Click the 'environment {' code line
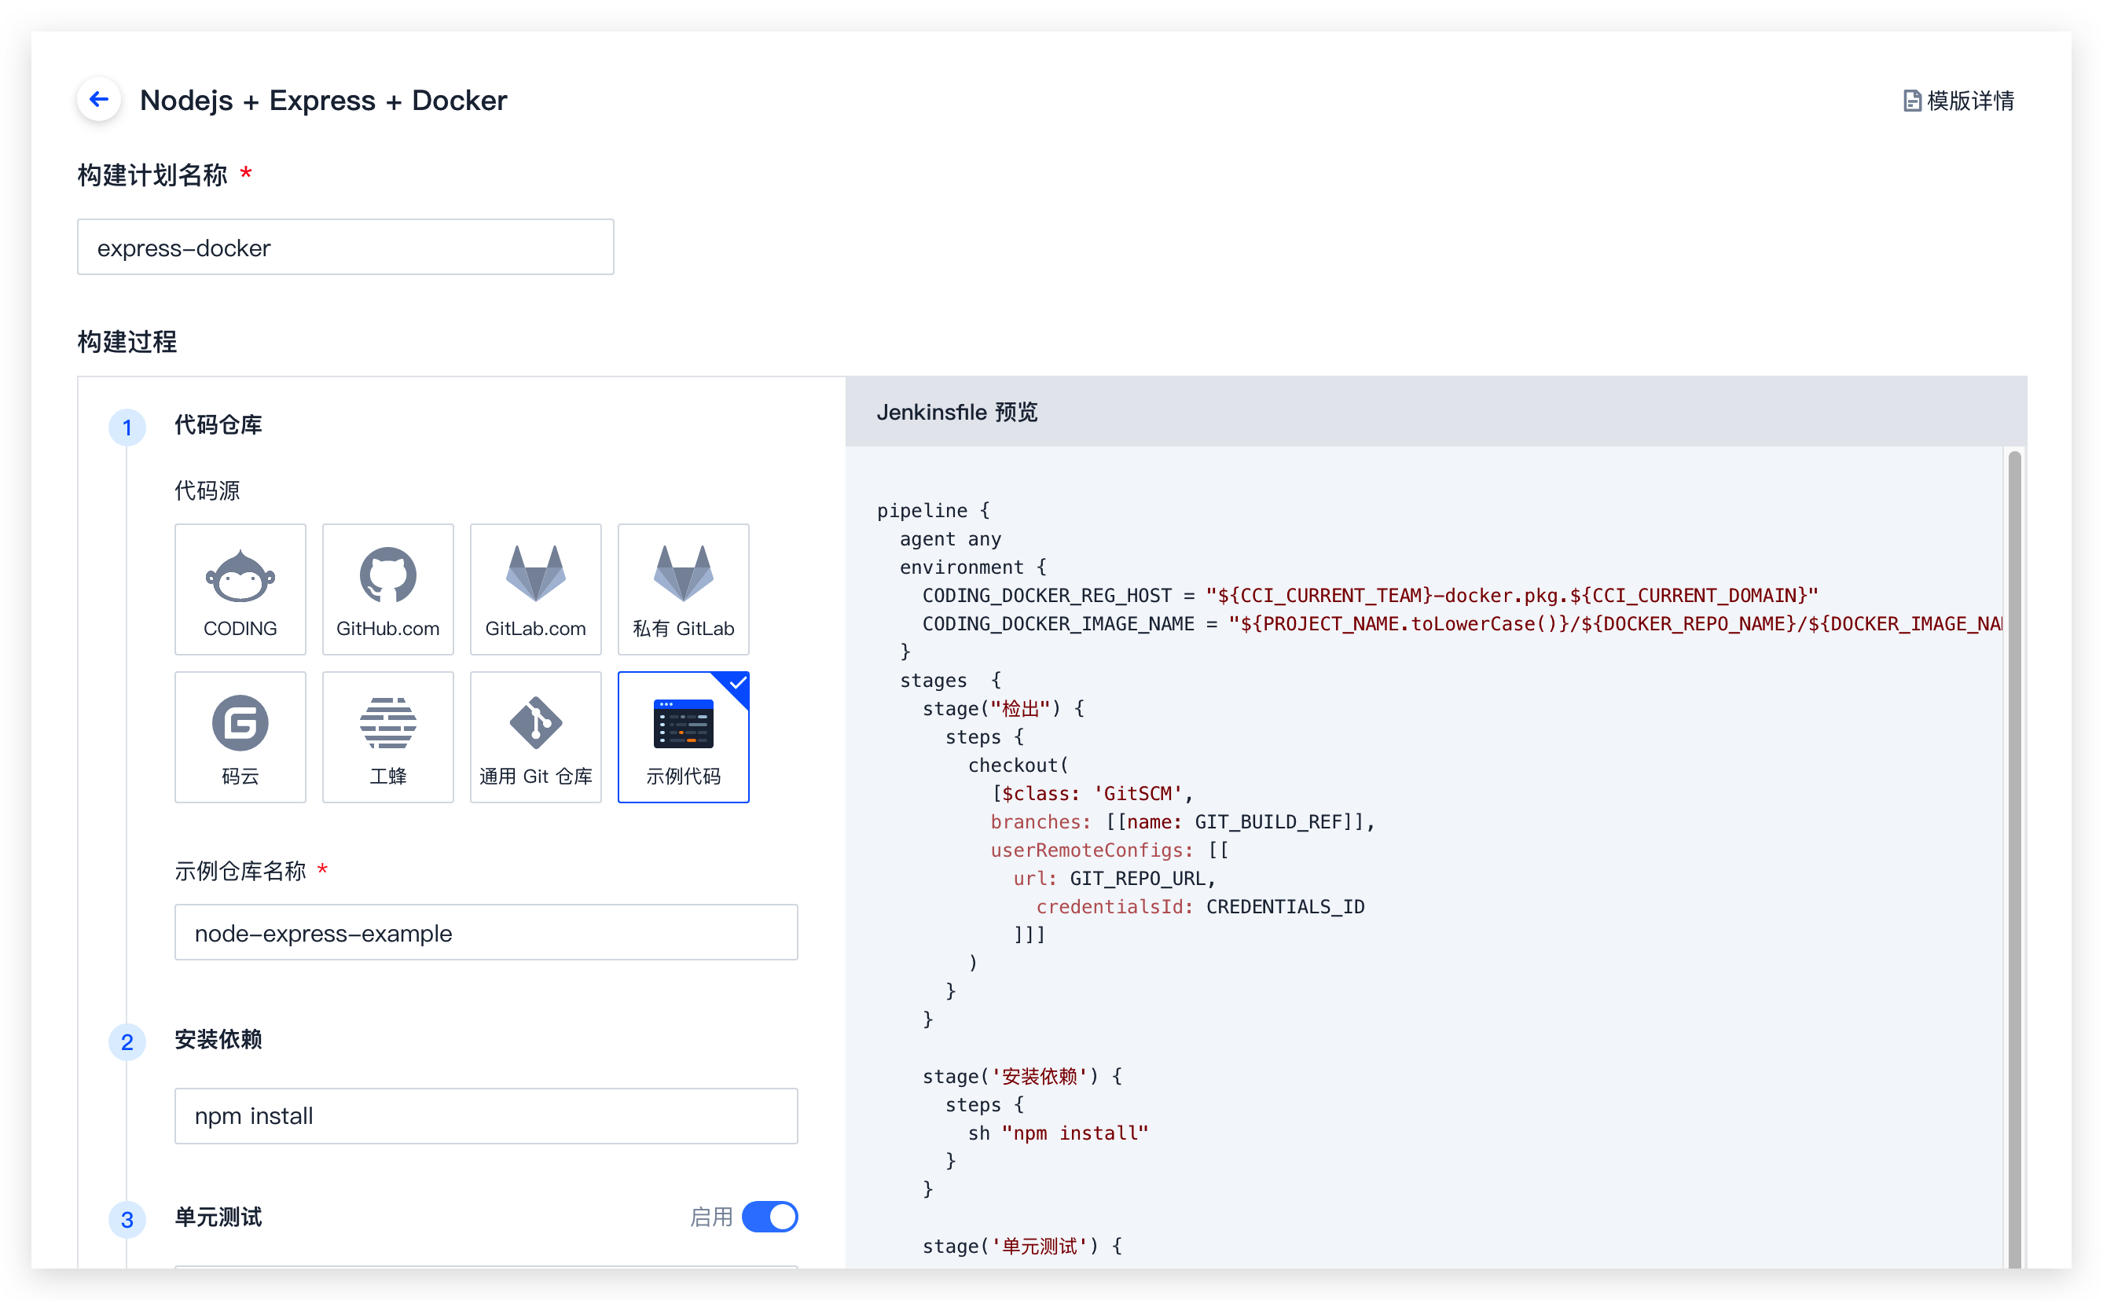Viewport: 2103px width, 1300px height. point(973,567)
